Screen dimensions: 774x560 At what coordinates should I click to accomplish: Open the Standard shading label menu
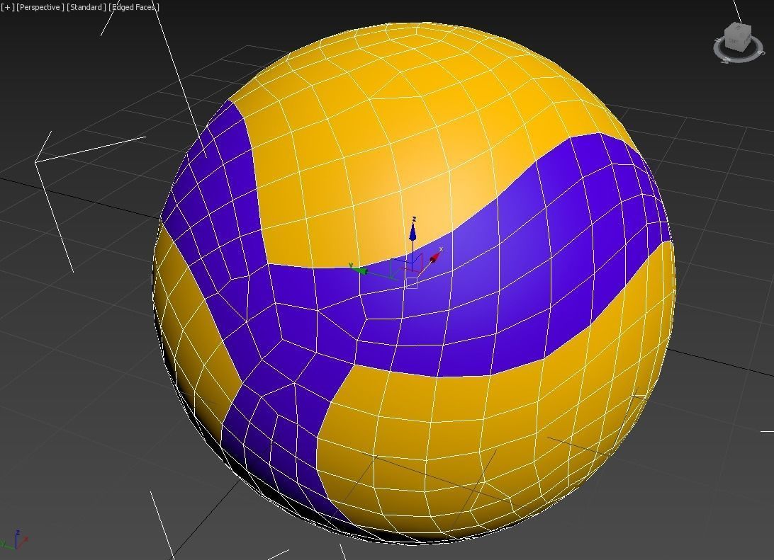tap(86, 7)
